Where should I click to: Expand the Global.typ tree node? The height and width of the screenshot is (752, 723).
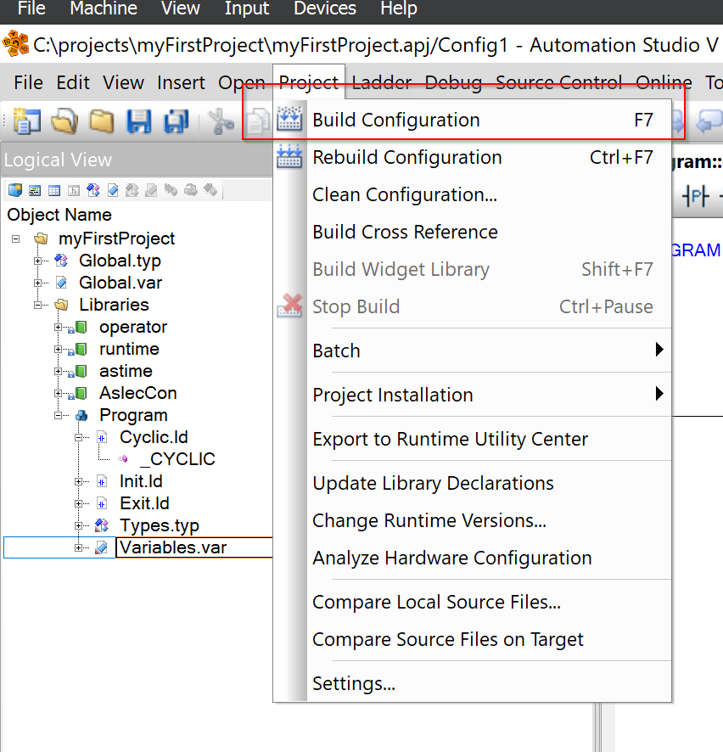(x=37, y=261)
